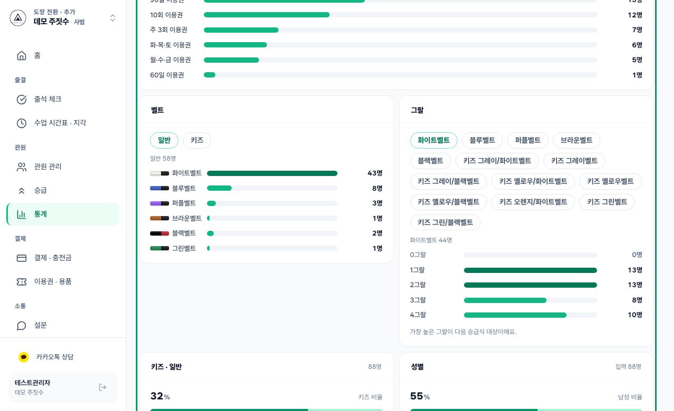Click the dojo logo at top left

18,18
